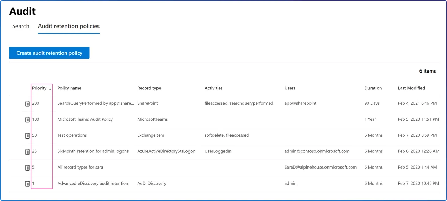Sort the list by Duration
Viewport: 447px width, 201px height.
coord(373,88)
